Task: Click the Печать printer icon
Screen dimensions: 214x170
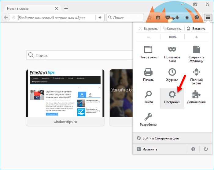Action: pos(148,73)
